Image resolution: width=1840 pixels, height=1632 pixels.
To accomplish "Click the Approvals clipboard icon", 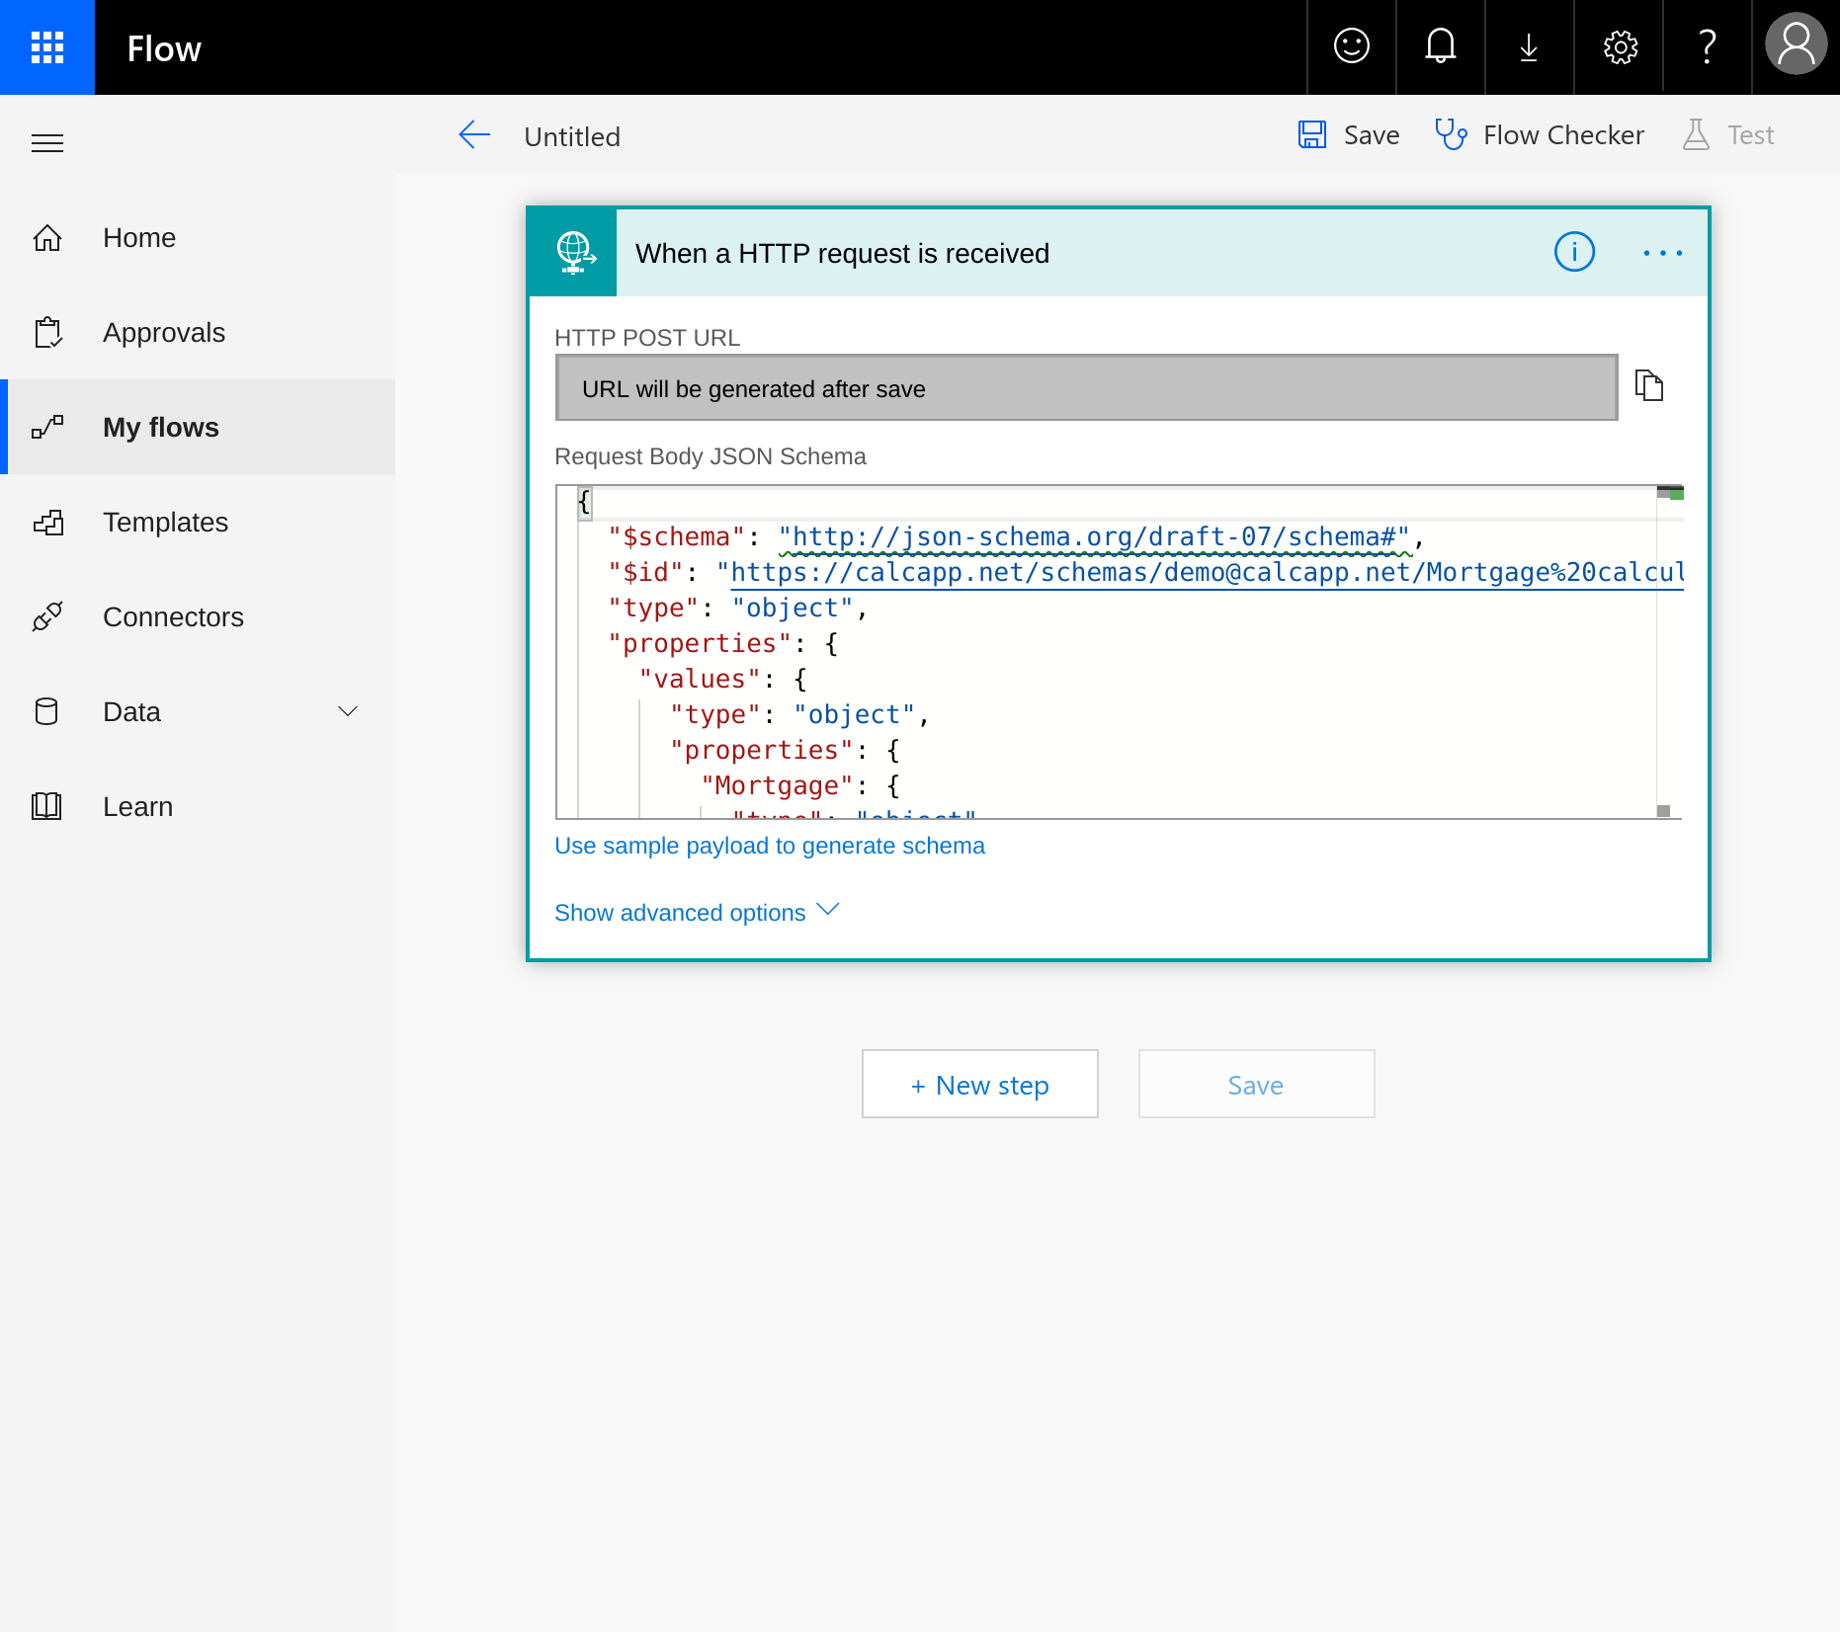I will pyautogui.click(x=47, y=333).
